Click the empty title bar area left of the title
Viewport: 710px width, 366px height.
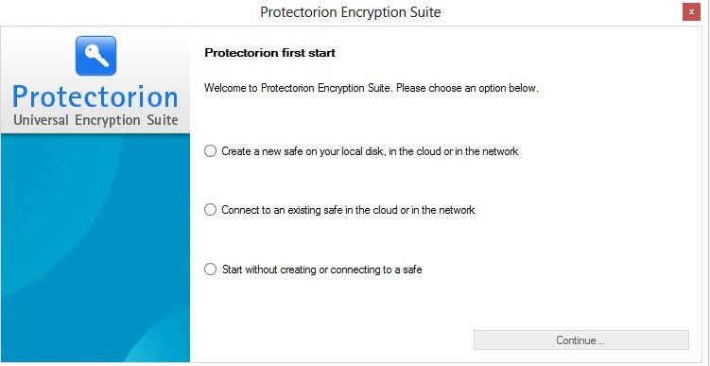(127, 12)
